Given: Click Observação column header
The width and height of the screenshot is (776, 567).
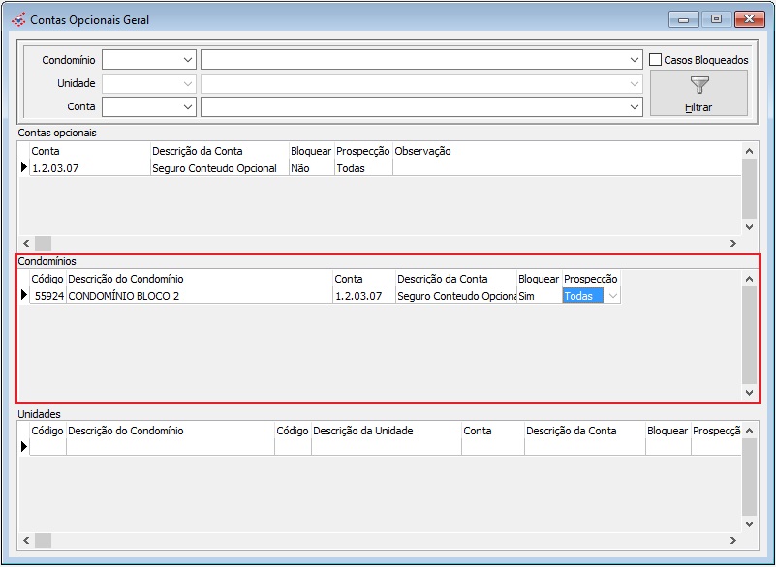Looking at the screenshot, I should 422,151.
